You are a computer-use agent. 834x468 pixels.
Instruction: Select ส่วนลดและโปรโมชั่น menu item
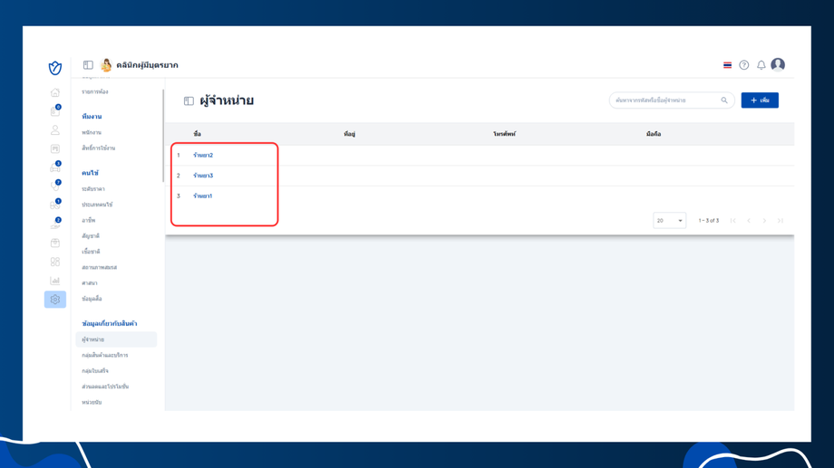pyautogui.click(x=105, y=387)
